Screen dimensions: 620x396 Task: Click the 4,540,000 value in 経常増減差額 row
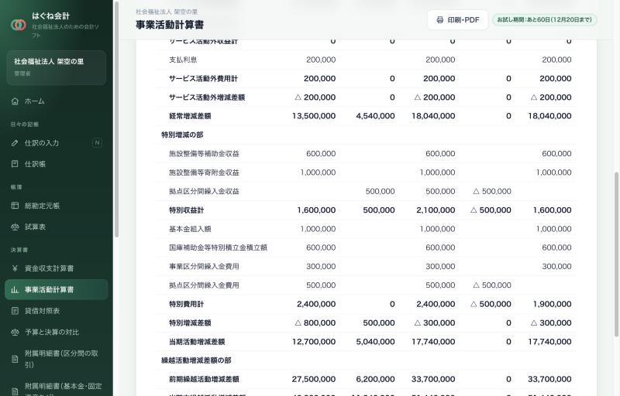[x=375, y=116]
